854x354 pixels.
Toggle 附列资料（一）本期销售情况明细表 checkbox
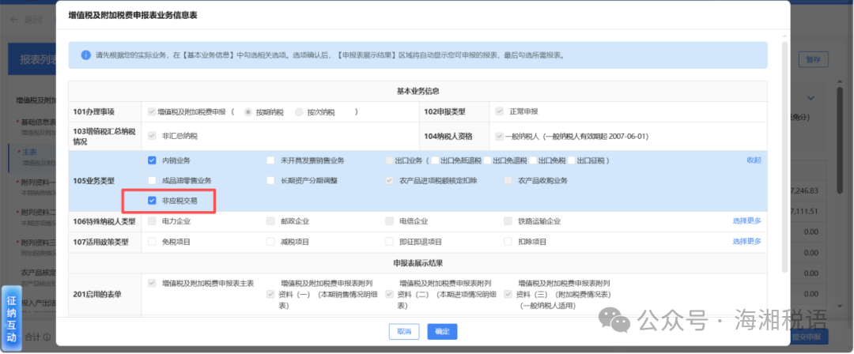tap(270, 294)
